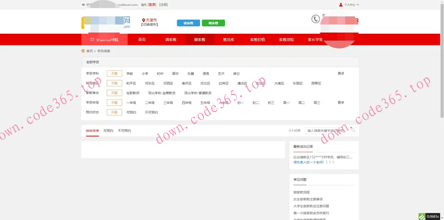Filter district by 西青区
Image resolution: width=444 pixels, height=220 pixels.
coord(316,84)
